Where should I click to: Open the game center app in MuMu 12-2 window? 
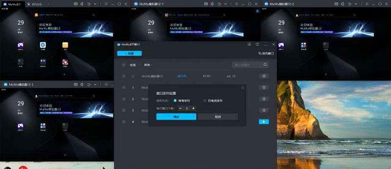pyautogui.click(x=281, y=45)
